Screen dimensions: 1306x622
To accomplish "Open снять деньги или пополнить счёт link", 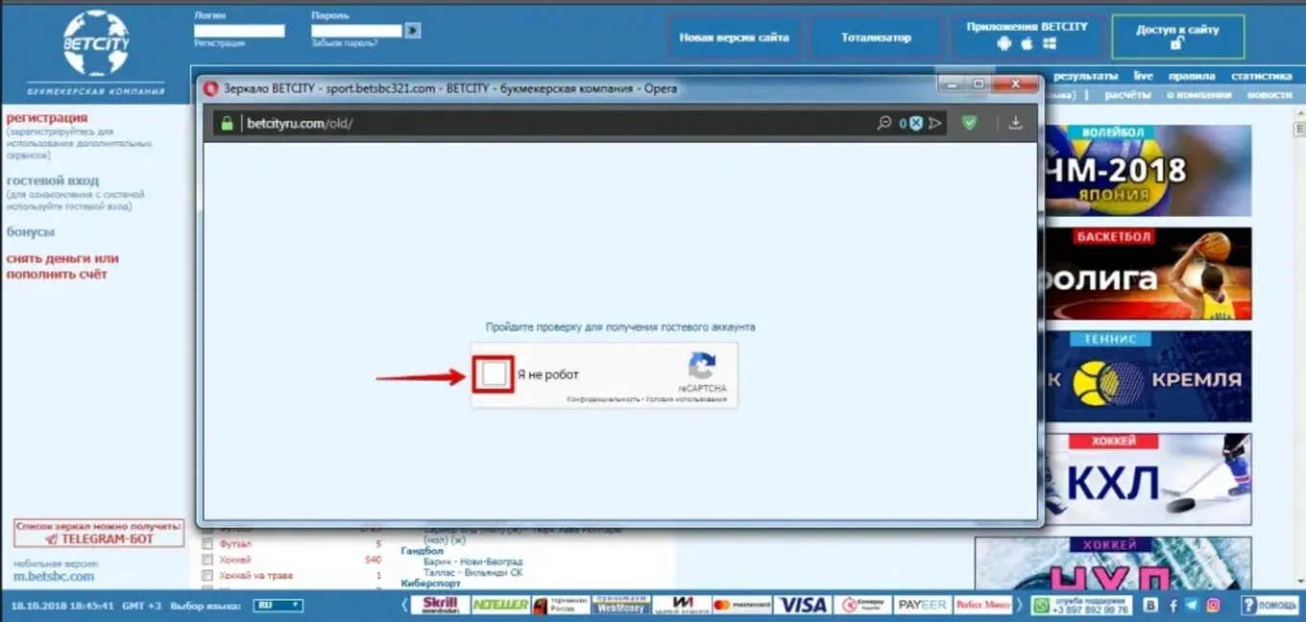I will (x=62, y=266).
